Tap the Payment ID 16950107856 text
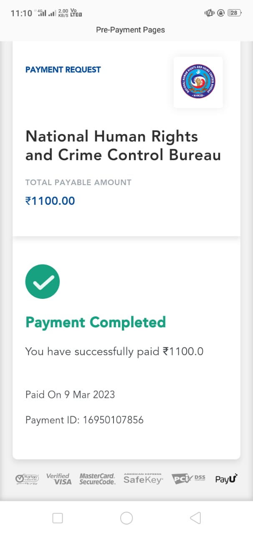This screenshot has height=535, width=253. point(84,420)
